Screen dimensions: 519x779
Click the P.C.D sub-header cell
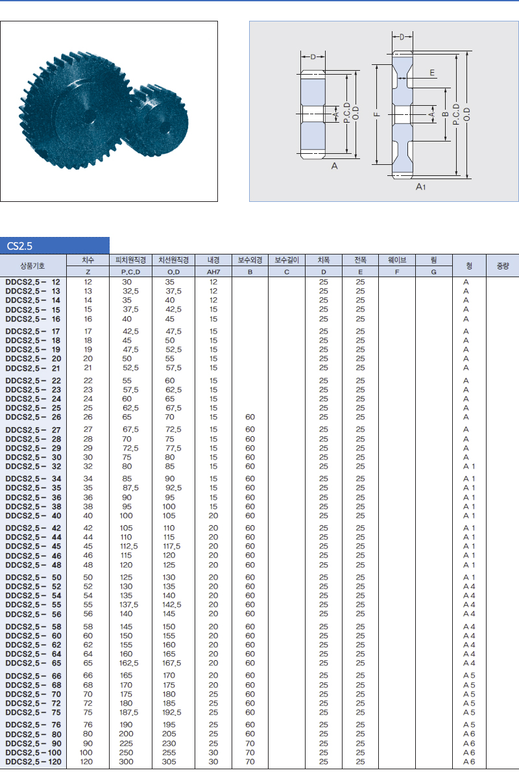130,271
